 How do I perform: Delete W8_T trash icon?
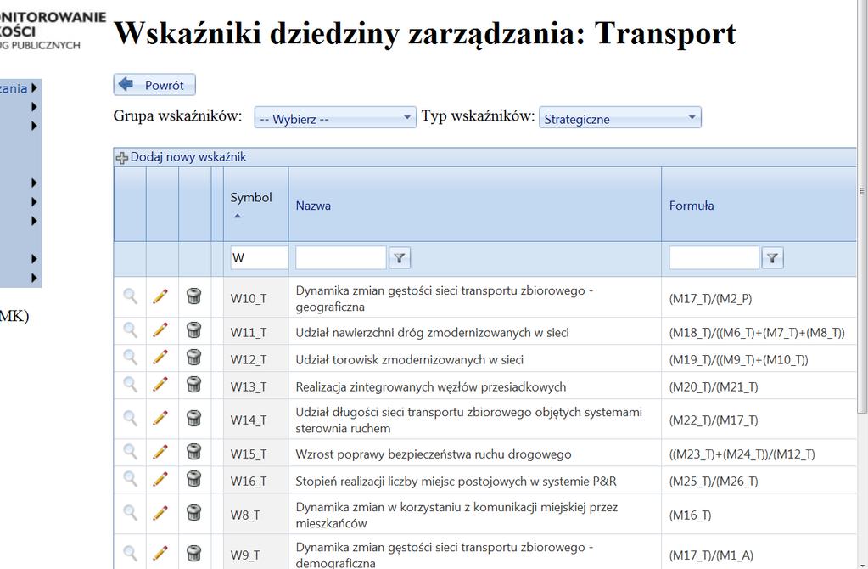click(193, 512)
